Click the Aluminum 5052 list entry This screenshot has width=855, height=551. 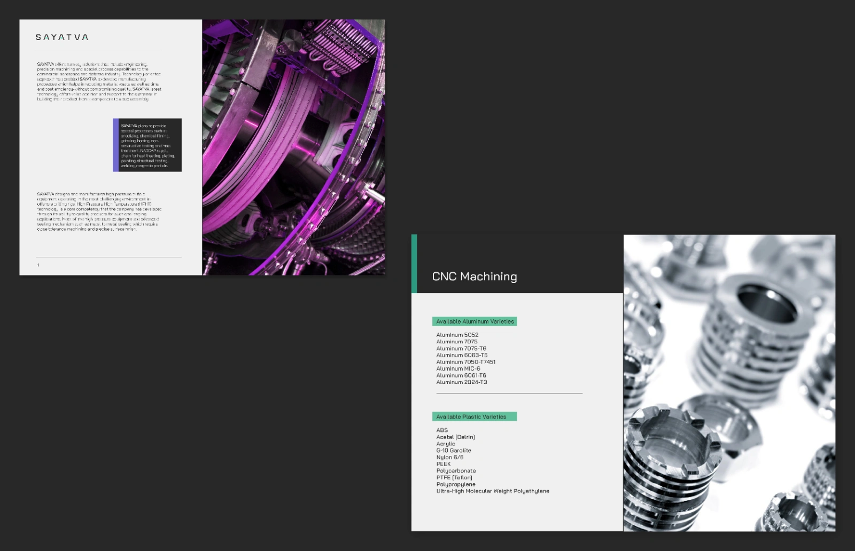coord(457,335)
